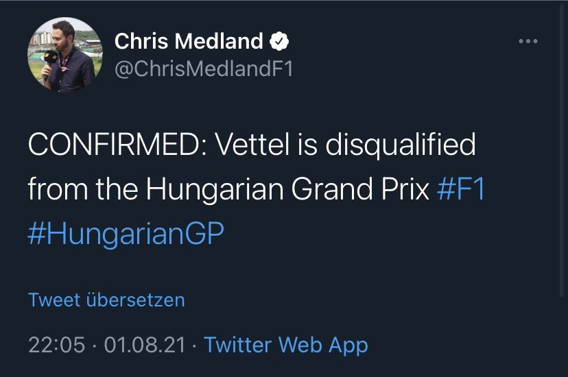
Task: Open the Twitter Web App source link
Action: [286, 344]
